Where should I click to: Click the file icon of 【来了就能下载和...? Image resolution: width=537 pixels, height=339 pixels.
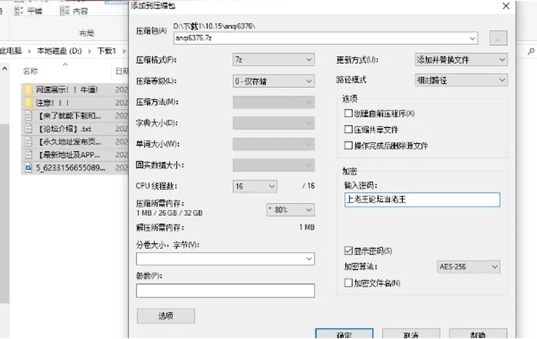tap(29, 116)
